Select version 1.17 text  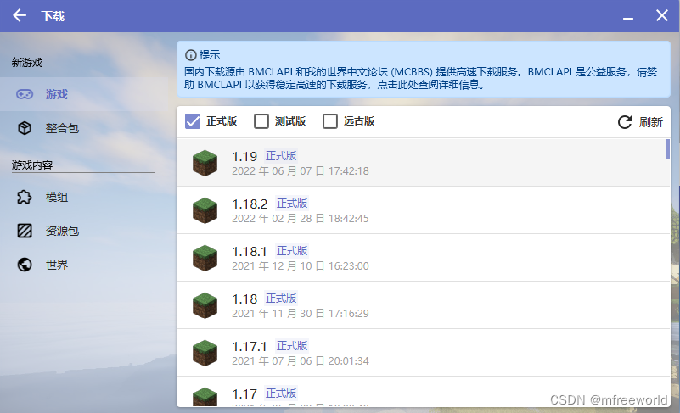244,394
